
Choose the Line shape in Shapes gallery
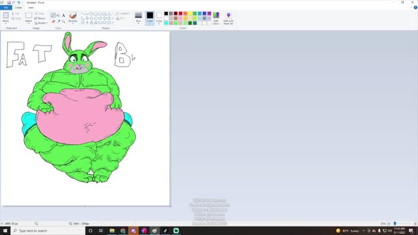[83, 14]
